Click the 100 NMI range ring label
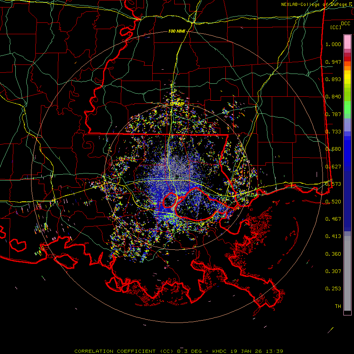 pyautogui.click(x=177, y=31)
